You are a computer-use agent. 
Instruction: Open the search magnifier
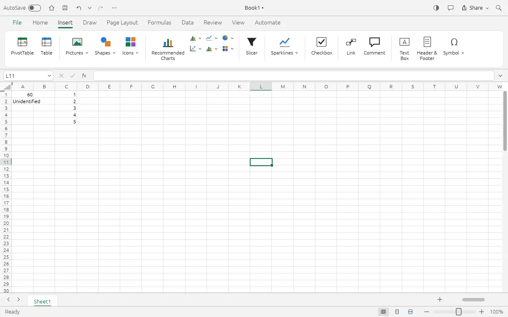[x=499, y=8]
